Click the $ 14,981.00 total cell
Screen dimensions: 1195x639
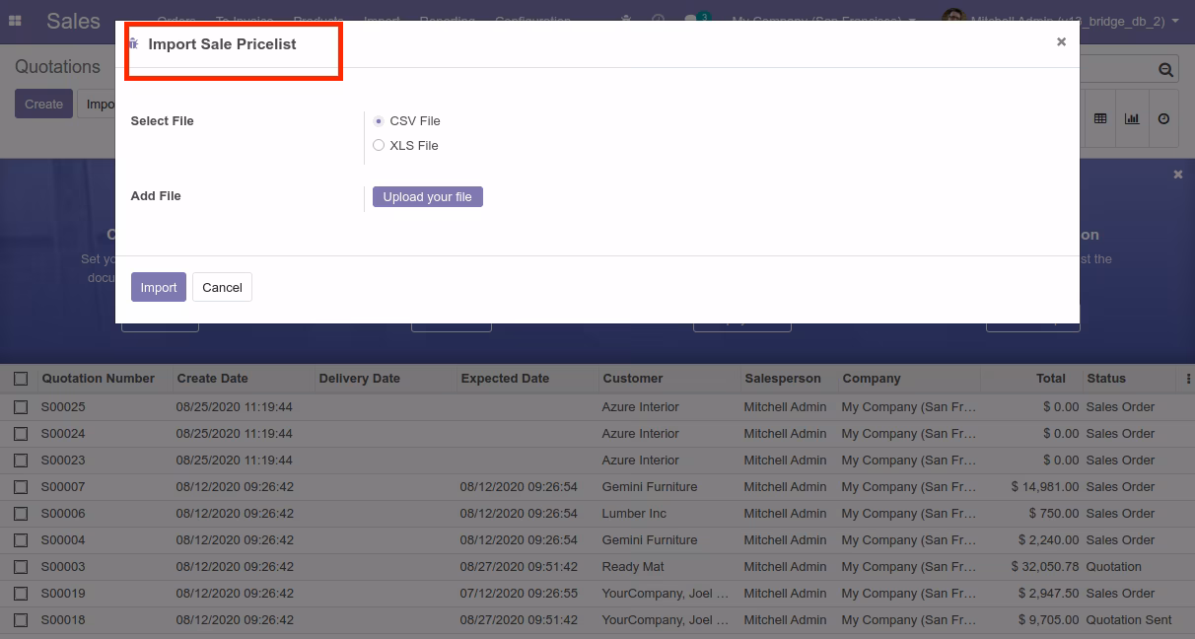(1045, 487)
